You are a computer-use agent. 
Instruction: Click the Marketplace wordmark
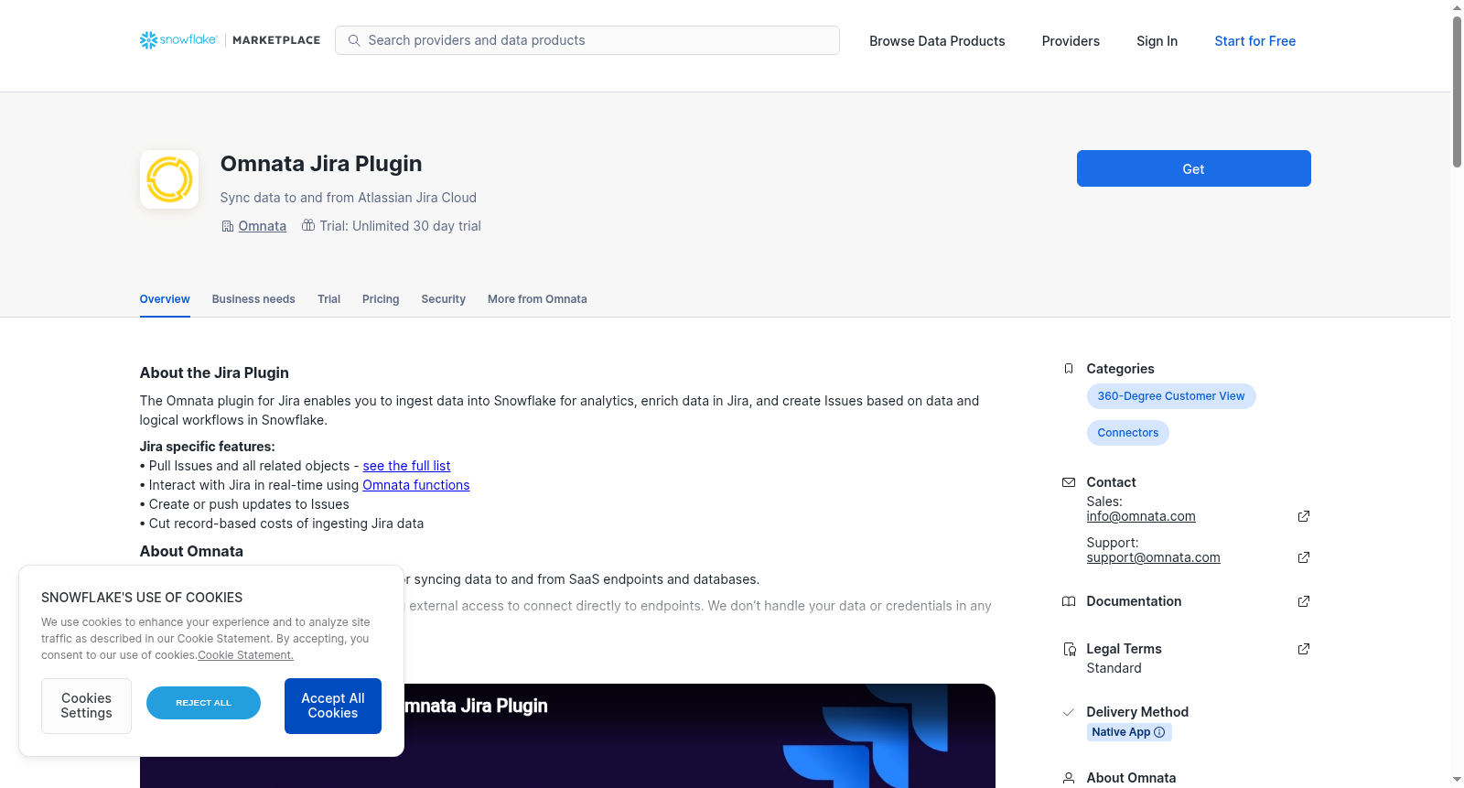click(x=276, y=40)
